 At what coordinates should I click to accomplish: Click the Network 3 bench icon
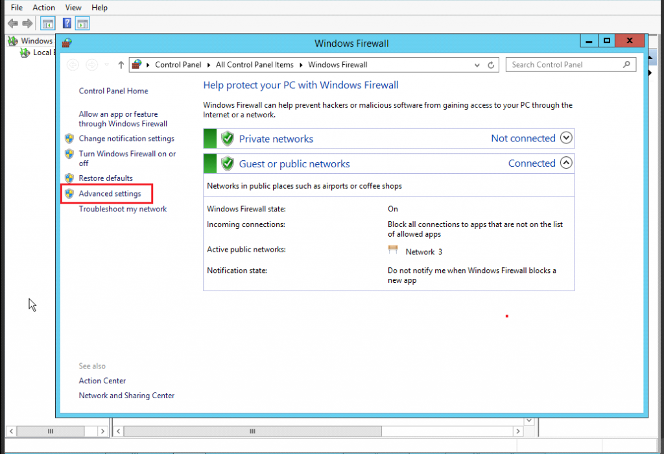point(393,250)
